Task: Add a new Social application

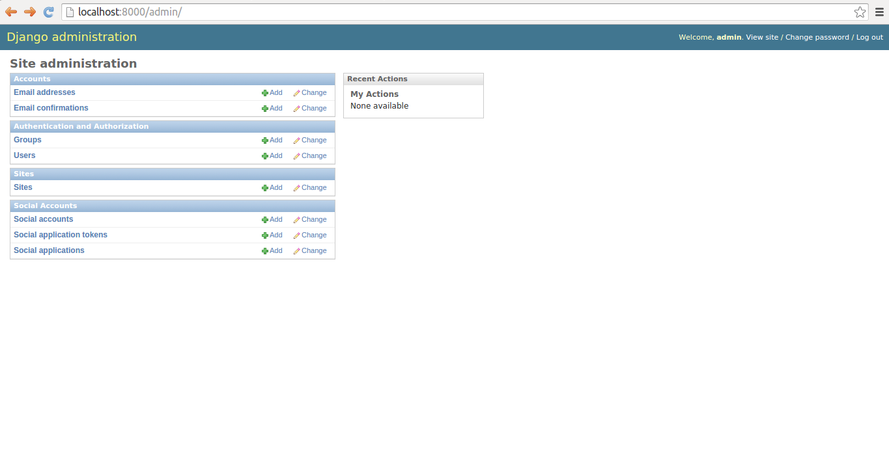Action: (x=272, y=250)
